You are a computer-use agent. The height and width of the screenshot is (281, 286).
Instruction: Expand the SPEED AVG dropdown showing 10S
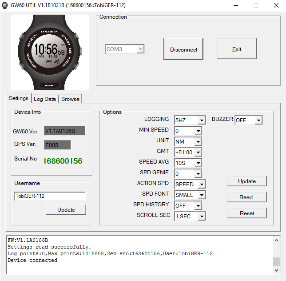(x=198, y=163)
